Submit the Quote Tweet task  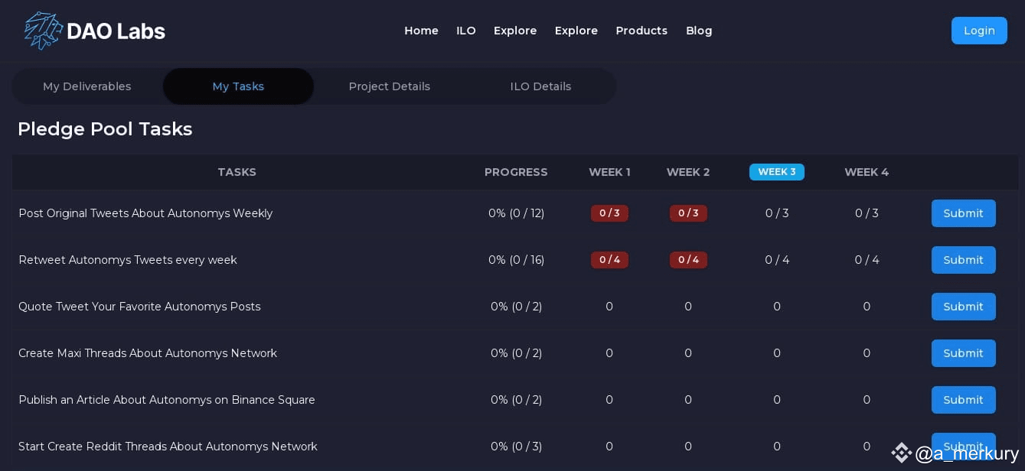click(x=963, y=307)
